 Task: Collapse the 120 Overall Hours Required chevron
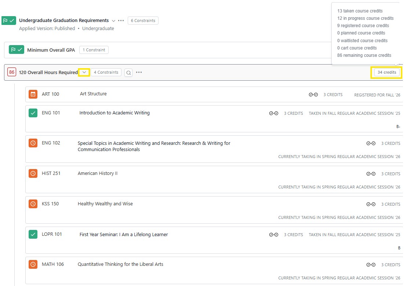(x=84, y=72)
